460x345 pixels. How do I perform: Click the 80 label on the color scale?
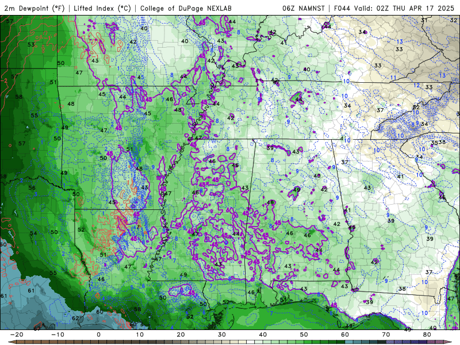pyautogui.click(x=427, y=335)
